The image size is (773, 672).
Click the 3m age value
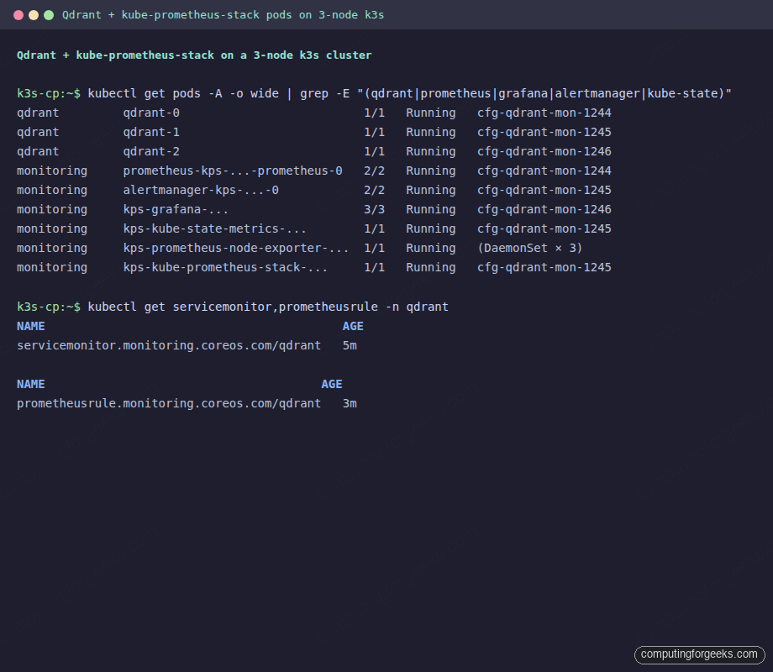pyautogui.click(x=350, y=403)
